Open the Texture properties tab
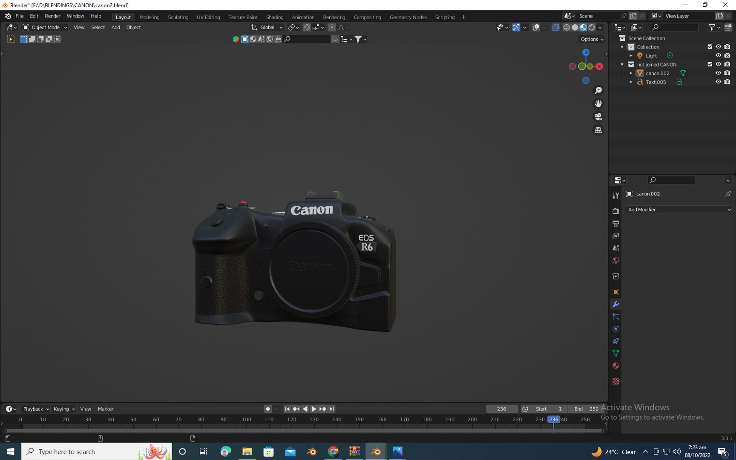The width and height of the screenshot is (736, 460). [615, 382]
